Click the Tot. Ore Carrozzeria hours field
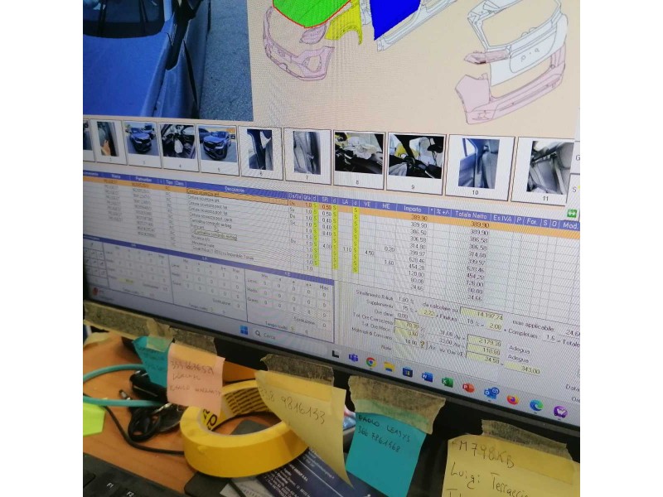Viewport: 663px width, 497px height. pos(407,326)
